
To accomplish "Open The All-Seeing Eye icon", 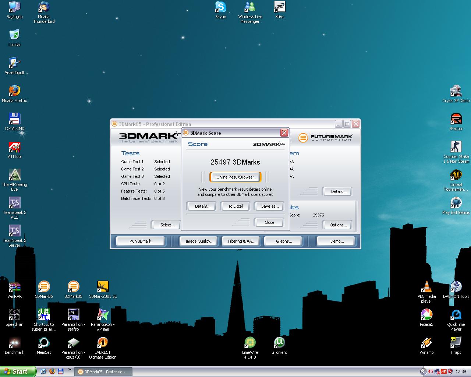I will tap(14, 180).
